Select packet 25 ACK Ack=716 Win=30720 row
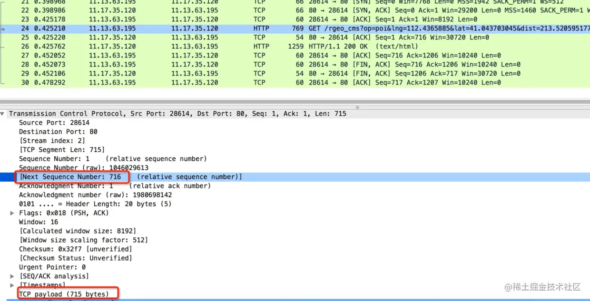590x301 pixels. 295,37
